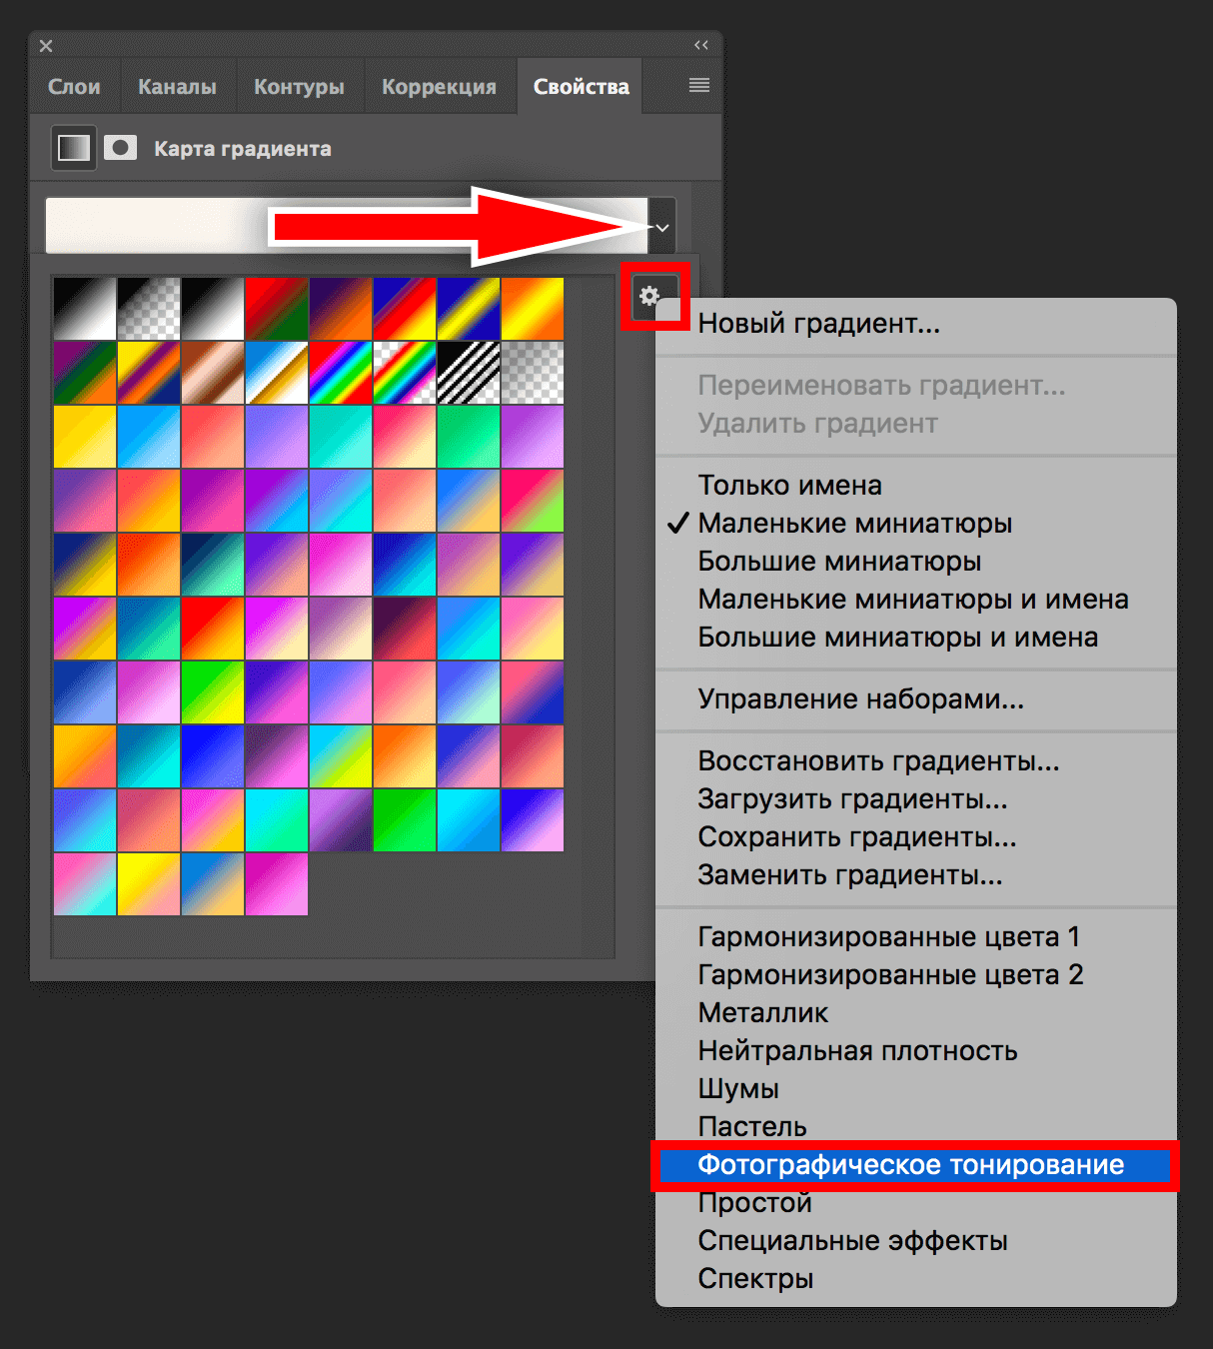The image size is (1213, 1349).
Task: Switch to the Коррекция tab
Action: click(440, 86)
